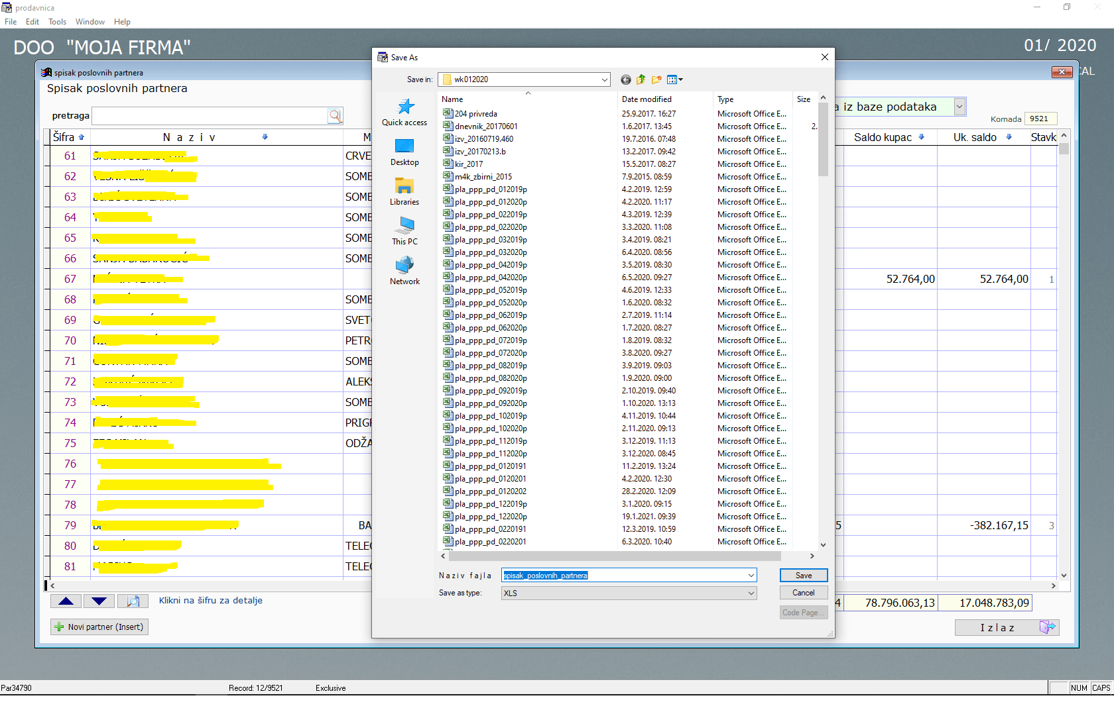
Task: Sort files by Type column header
Action: tap(753, 99)
